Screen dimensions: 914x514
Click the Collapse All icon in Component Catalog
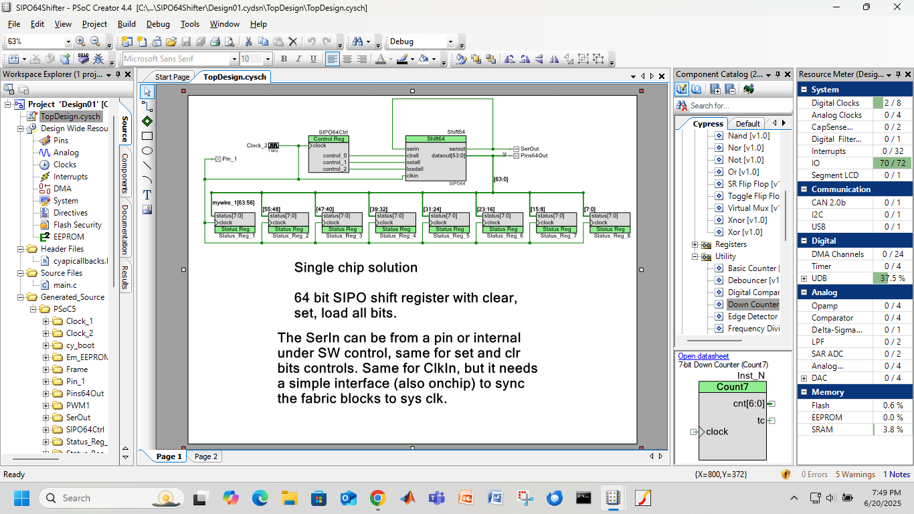[730, 89]
